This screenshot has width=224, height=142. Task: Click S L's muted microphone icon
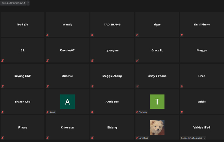[x=3, y=61]
